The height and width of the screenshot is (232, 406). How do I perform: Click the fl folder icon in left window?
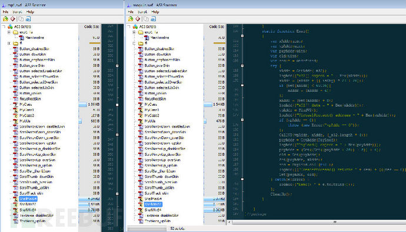(15, 43)
